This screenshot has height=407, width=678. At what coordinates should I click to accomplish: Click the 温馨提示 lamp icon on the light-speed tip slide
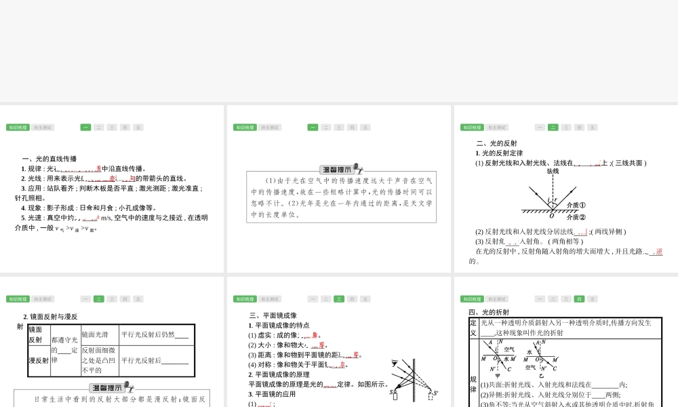[x=358, y=168]
